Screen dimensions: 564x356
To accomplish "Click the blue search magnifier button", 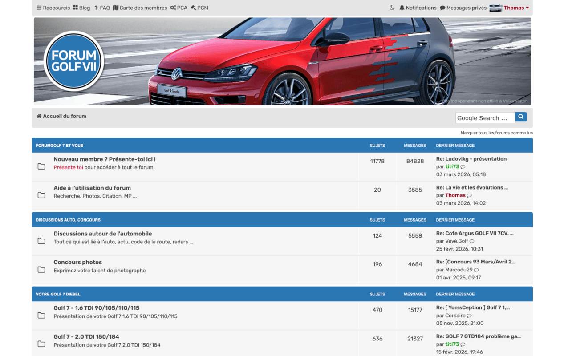I will coord(521,117).
